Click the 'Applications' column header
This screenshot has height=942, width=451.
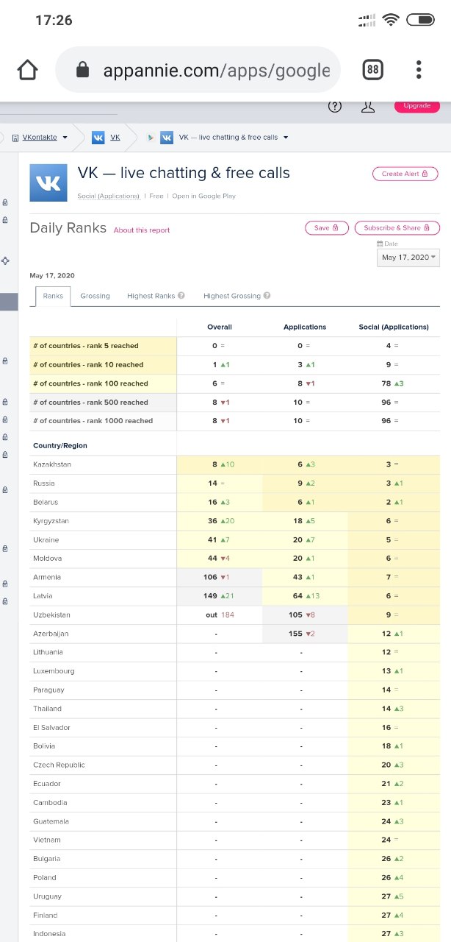coord(305,327)
